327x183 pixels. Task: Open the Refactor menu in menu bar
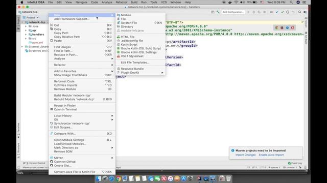(122, 2)
